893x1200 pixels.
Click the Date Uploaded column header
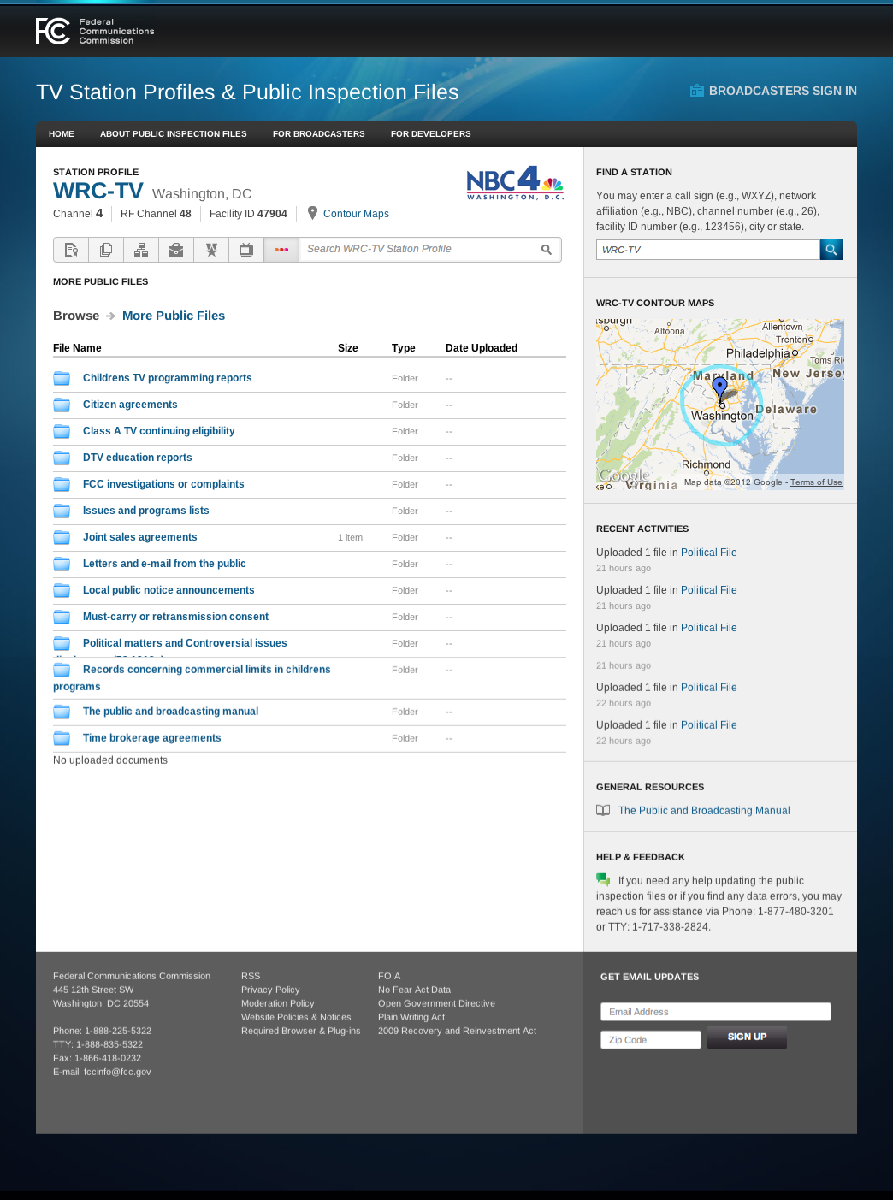(x=482, y=348)
